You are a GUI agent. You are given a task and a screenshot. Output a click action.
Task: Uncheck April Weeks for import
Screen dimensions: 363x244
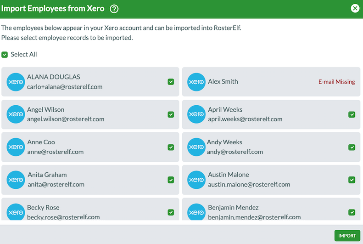pyautogui.click(x=352, y=114)
